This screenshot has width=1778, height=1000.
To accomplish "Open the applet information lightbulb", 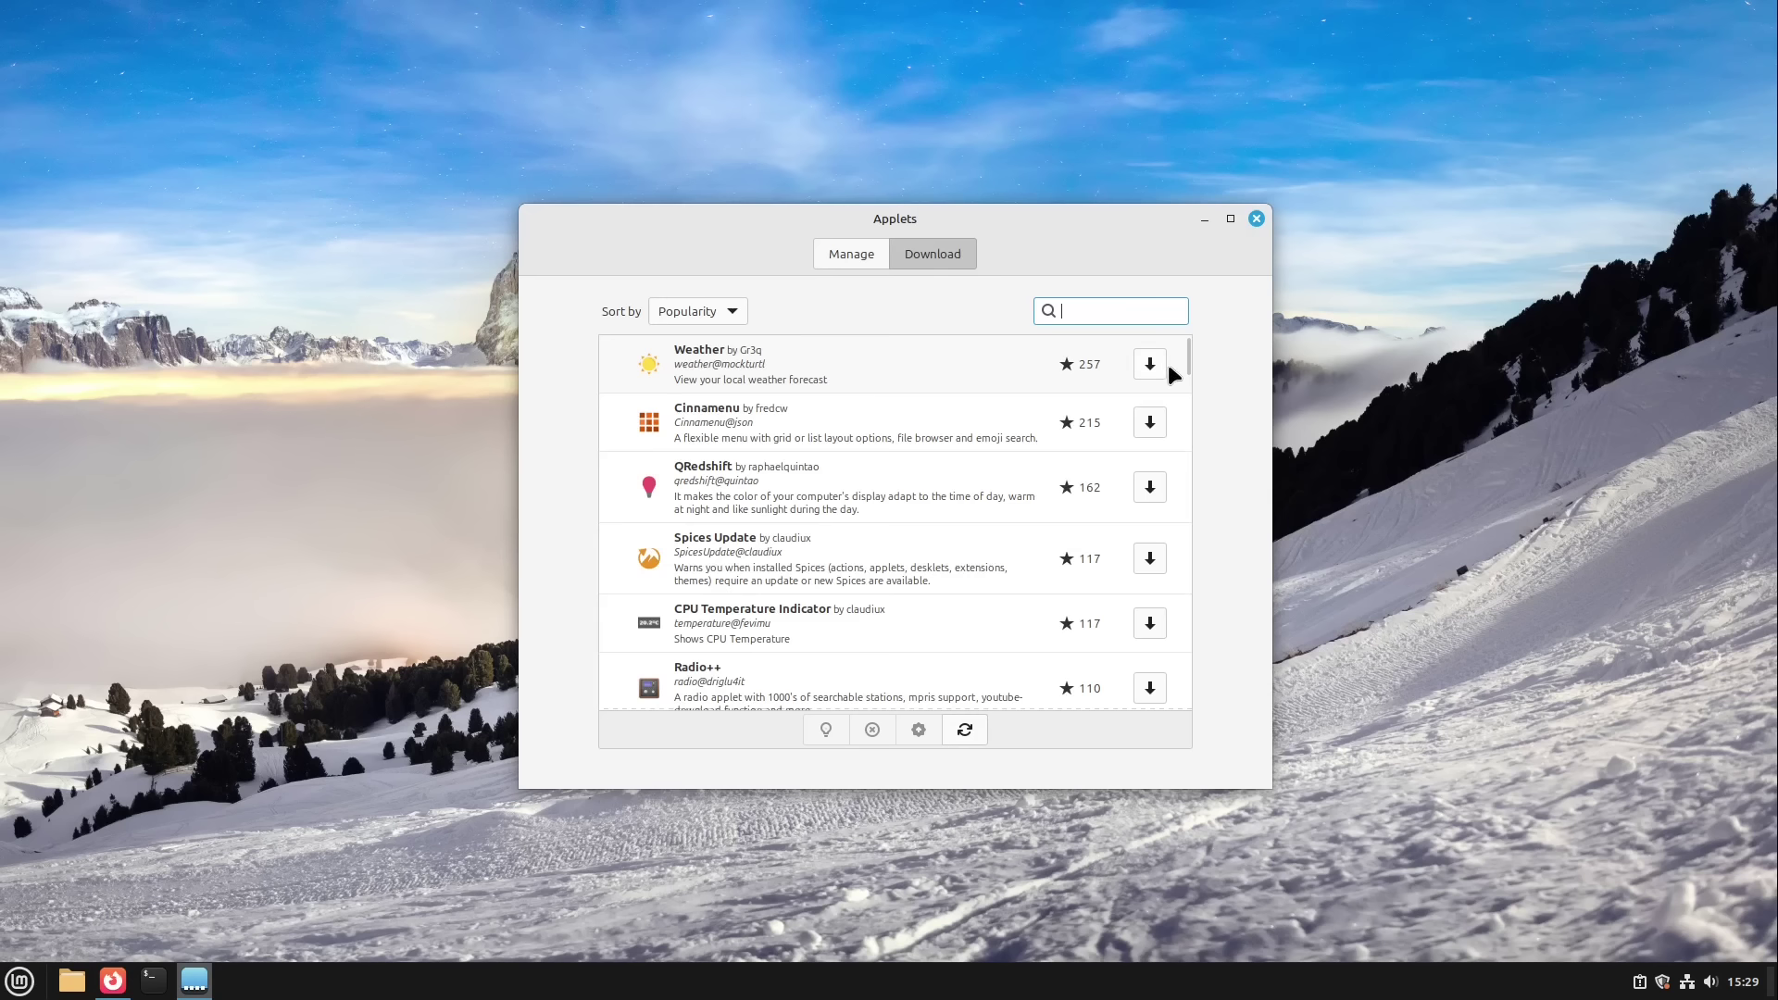I will point(825,730).
